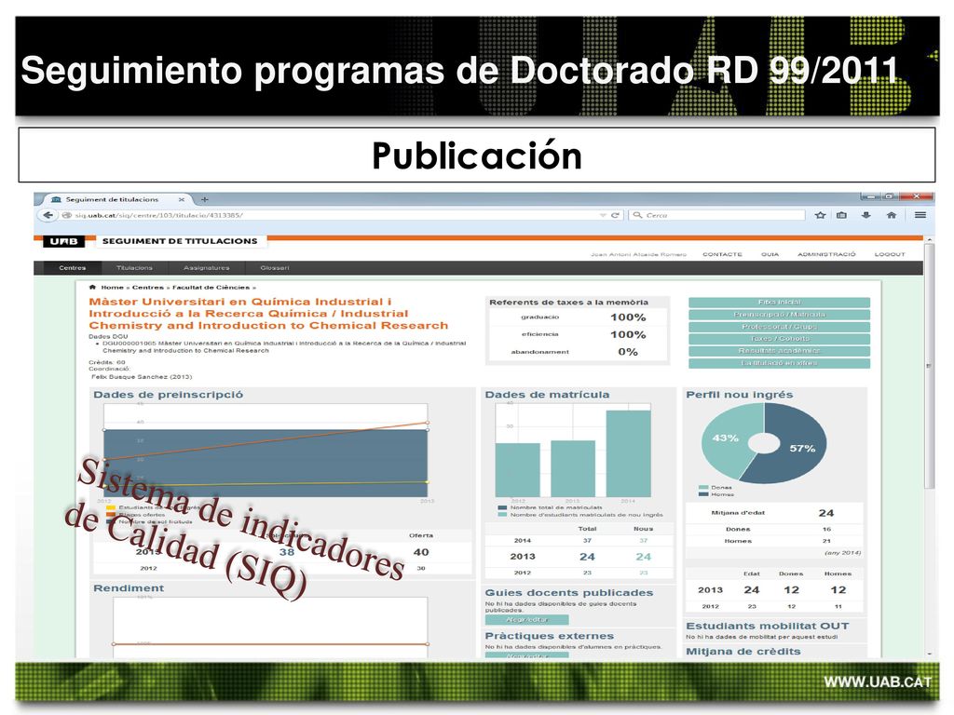Bookmark this page with the star icon
The width and height of the screenshot is (954, 715).
[x=820, y=215]
